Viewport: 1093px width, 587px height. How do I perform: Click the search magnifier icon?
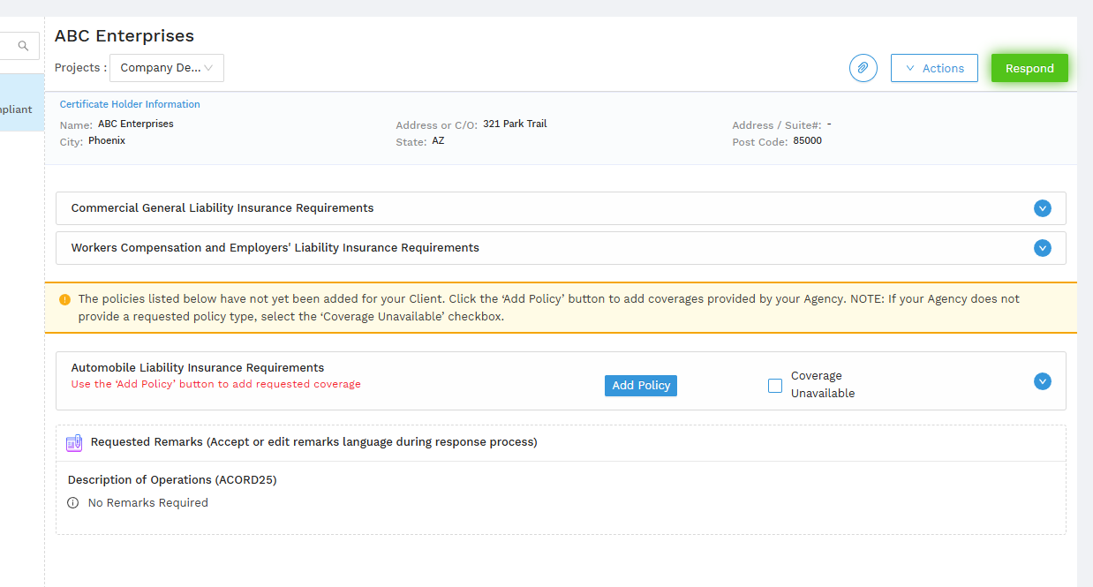(23, 46)
